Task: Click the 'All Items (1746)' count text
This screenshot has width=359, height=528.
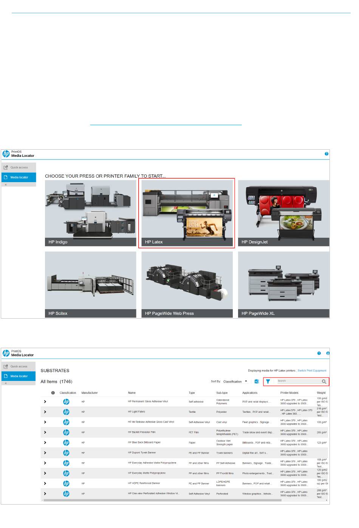Action: click(x=56, y=382)
